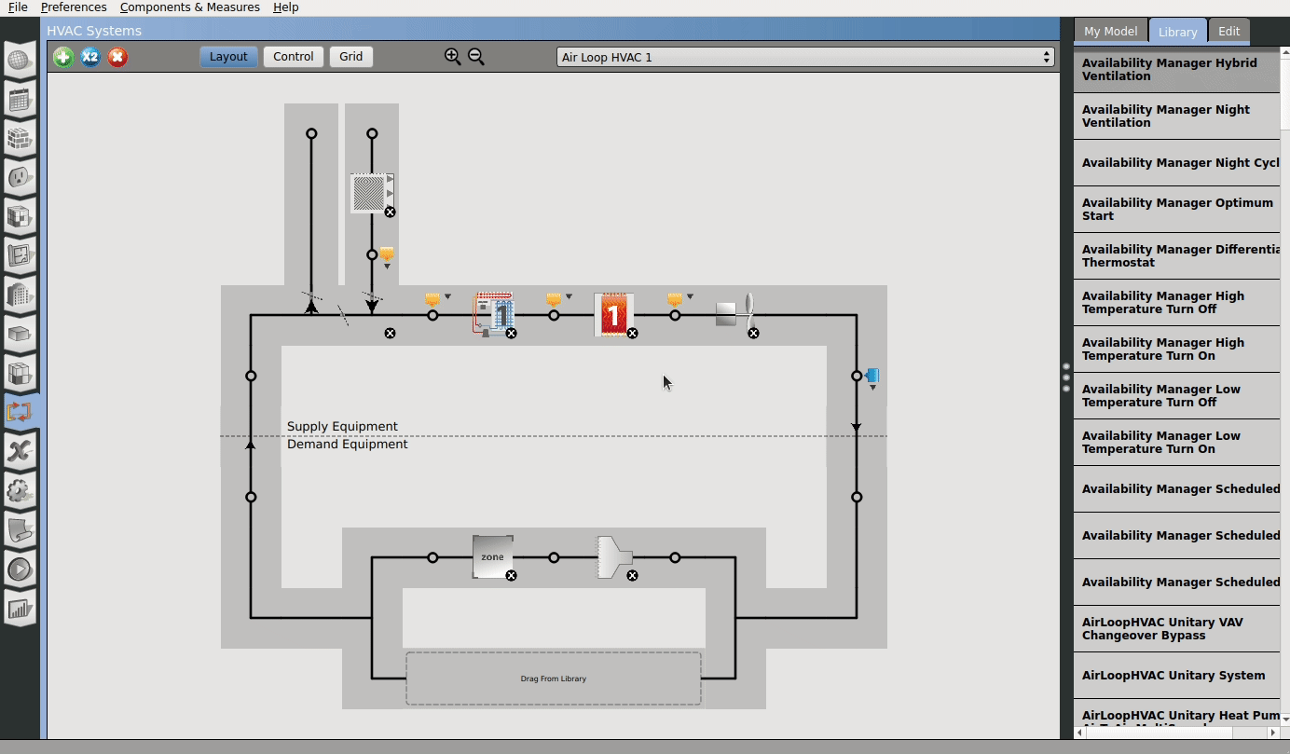
Task: Select the heating coil on the supply line
Action: point(613,314)
